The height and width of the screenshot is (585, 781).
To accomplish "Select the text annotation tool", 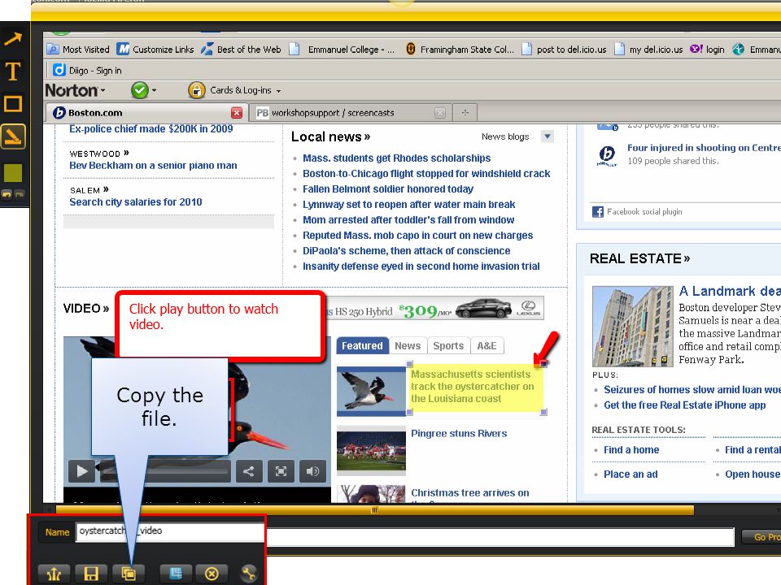I will point(13,71).
